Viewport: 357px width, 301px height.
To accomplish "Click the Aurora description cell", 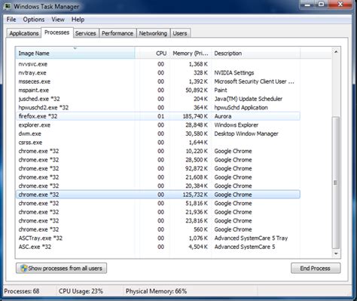I will (x=223, y=116).
